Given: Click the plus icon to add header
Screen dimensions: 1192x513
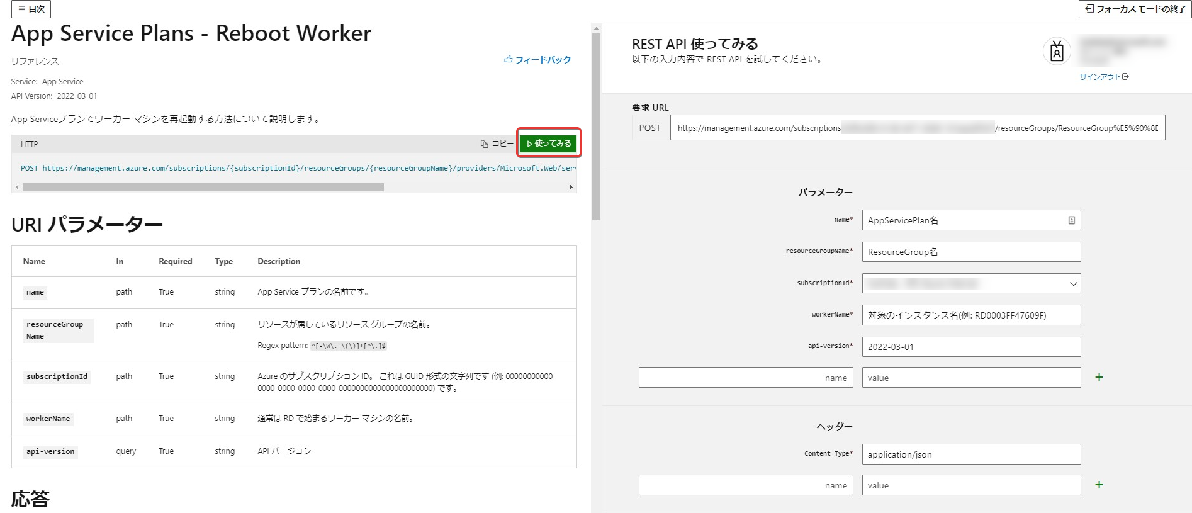Looking at the screenshot, I should (x=1099, y=485).
